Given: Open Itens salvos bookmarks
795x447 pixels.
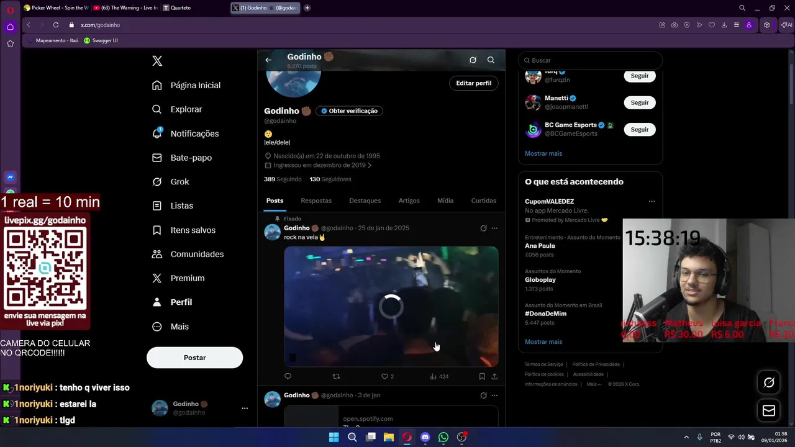Looking at the screenshot, I should coord(184,230).
